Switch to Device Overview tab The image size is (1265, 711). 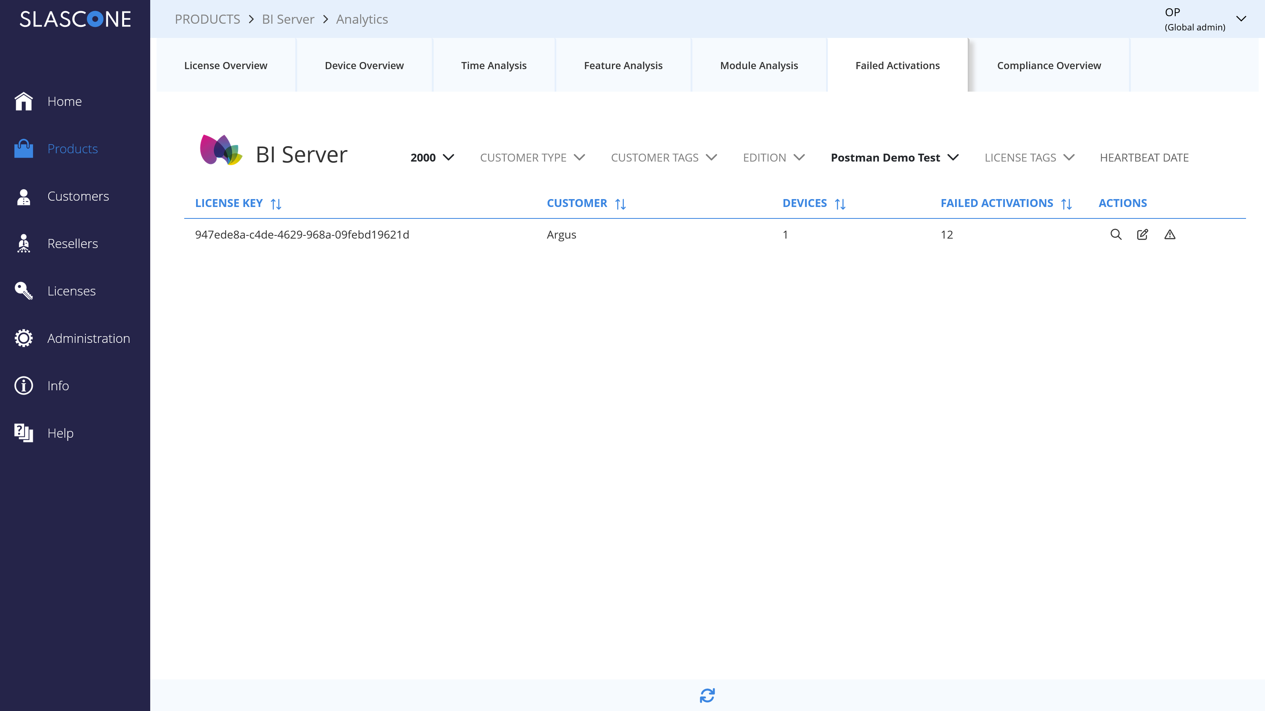coord(364,65)
